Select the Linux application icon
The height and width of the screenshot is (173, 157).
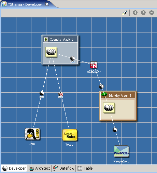pos(32,134)
